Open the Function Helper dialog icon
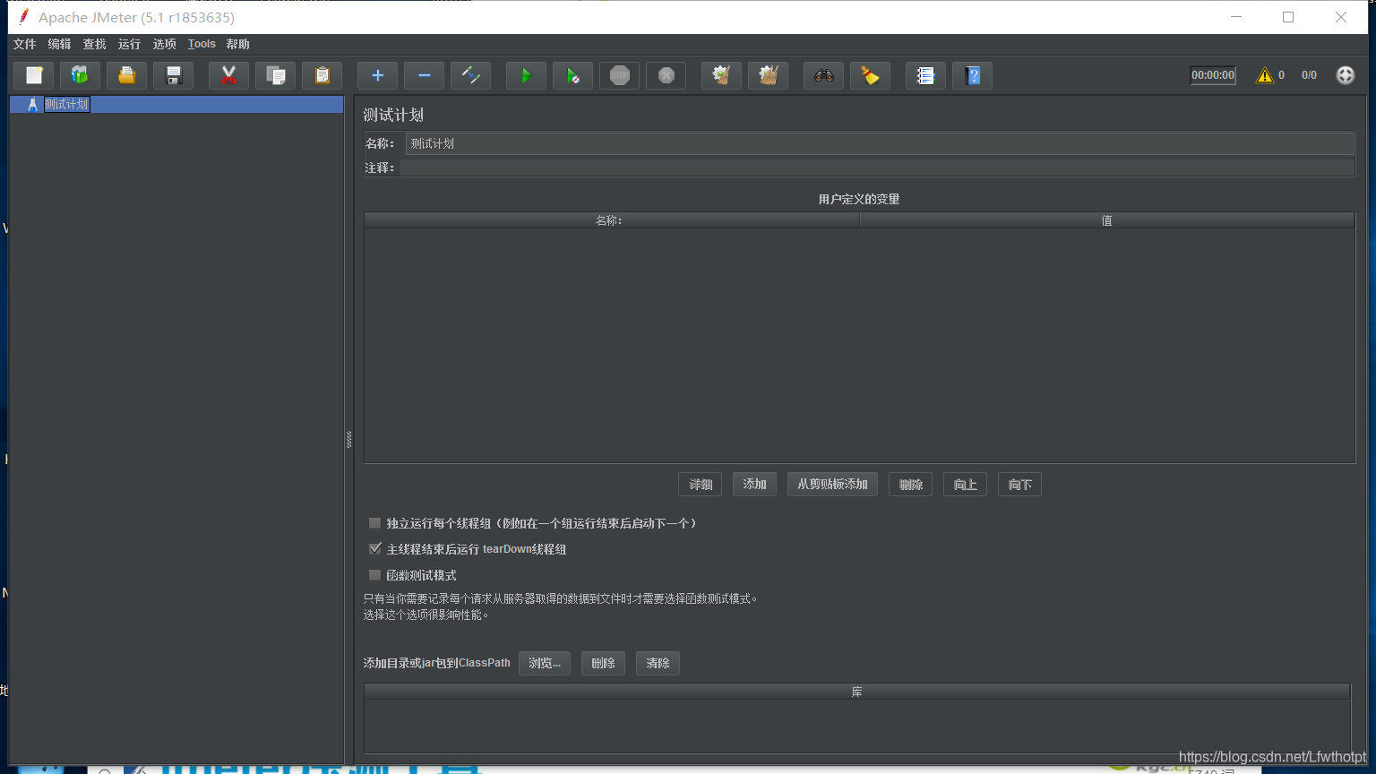The image size is (1376, 774). (x=926, y=75)
